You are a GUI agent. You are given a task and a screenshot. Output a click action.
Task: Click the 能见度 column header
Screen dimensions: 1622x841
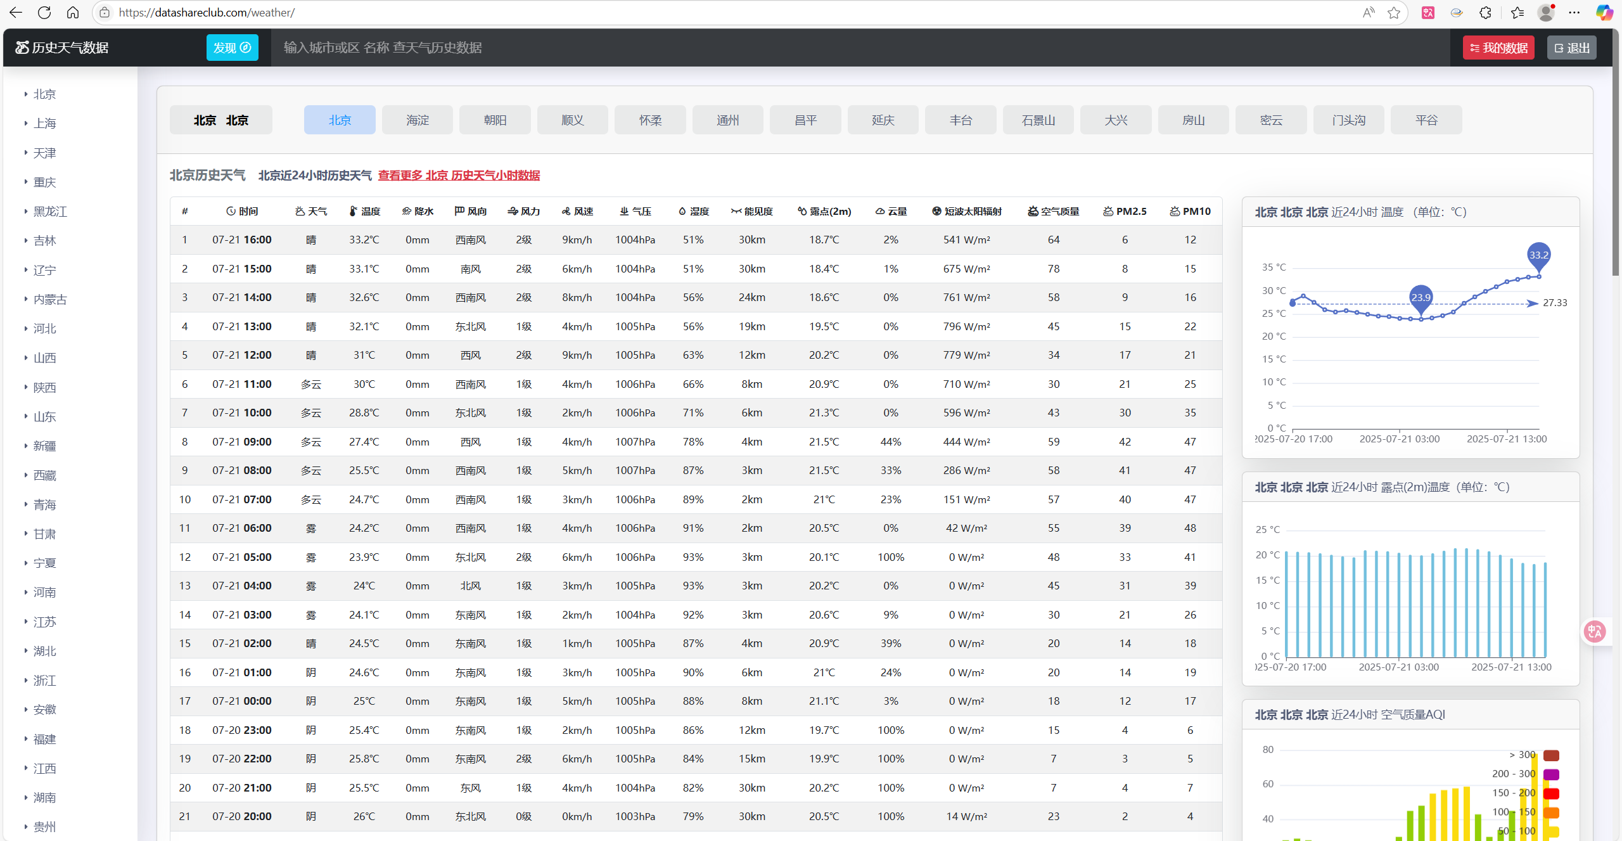752,211
